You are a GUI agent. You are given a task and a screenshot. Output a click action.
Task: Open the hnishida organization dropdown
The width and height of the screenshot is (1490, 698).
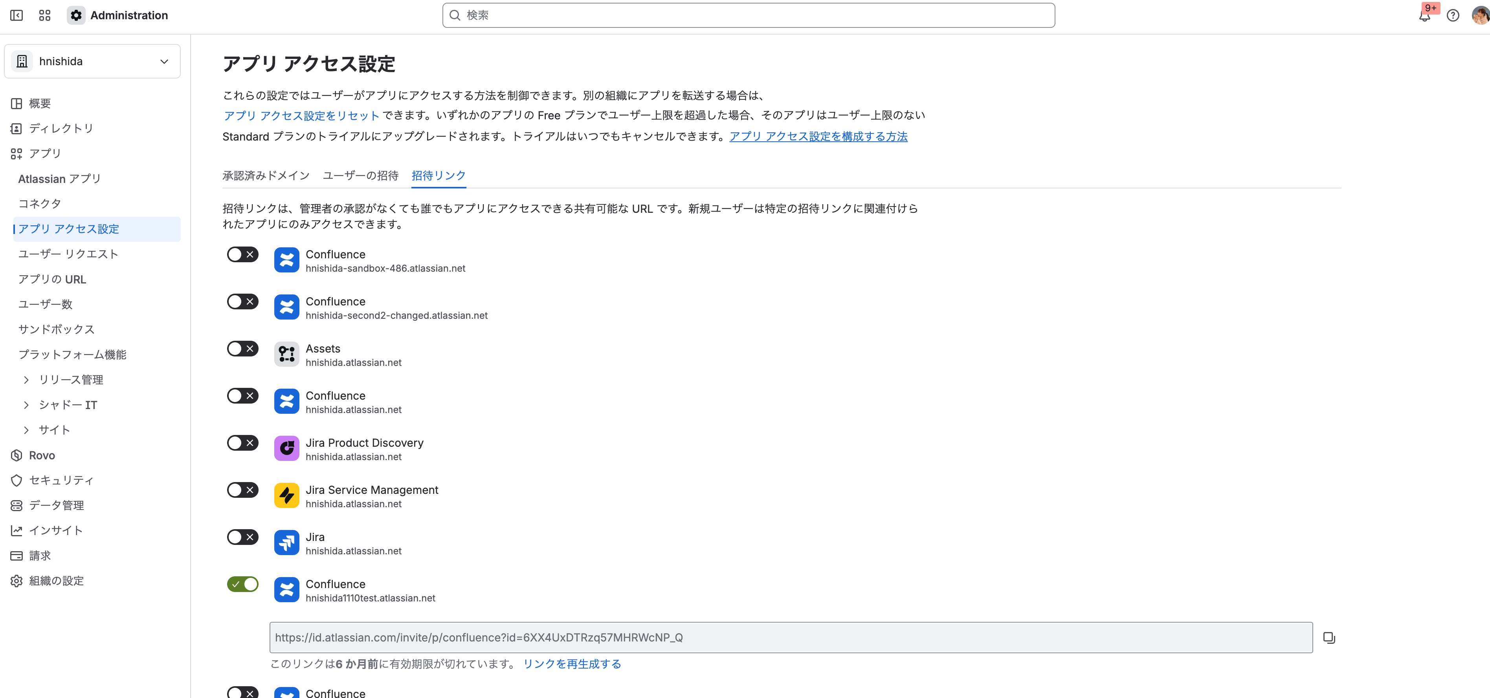(x=93, y=61)
